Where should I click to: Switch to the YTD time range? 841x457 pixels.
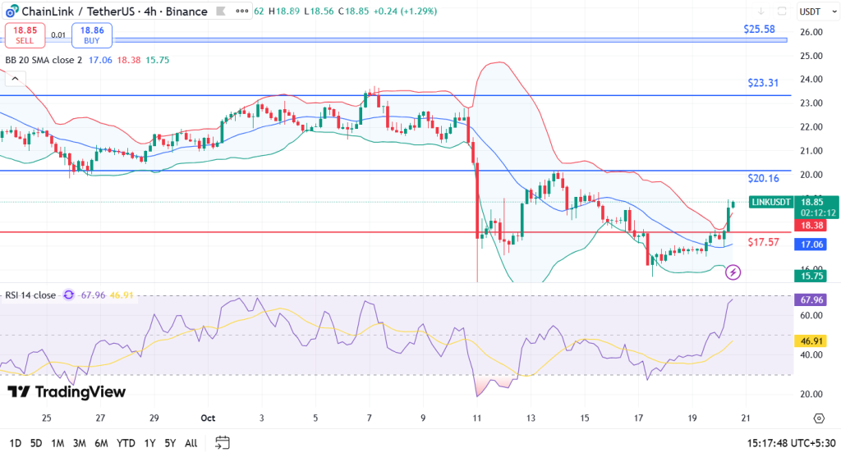click(126, 443)
